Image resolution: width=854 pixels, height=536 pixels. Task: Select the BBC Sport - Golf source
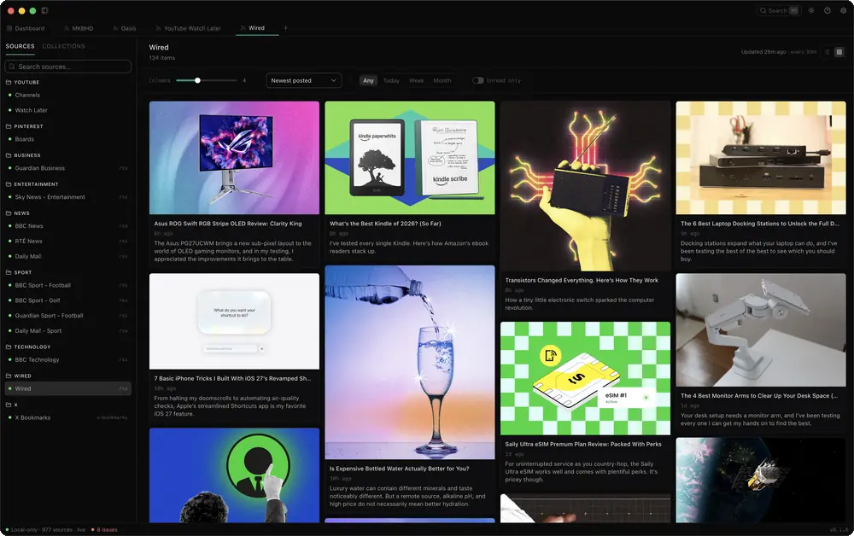pos(68,300)
